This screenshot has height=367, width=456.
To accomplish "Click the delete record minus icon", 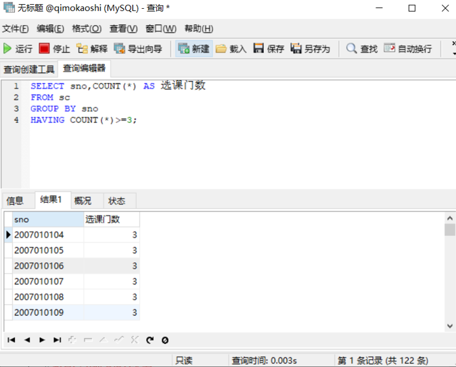I will [x=88, y=340].
